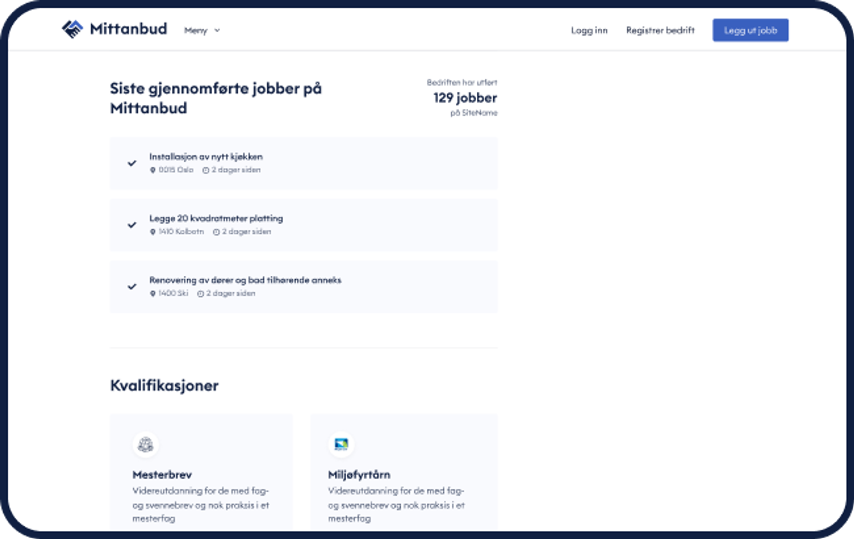The image size is (854, 539).
Task: Click checkmark icon beside renovation job
Action: point(132,286)
